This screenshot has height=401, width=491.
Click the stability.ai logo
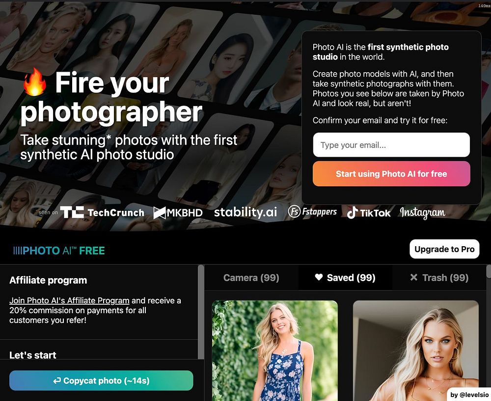point(245,212)
